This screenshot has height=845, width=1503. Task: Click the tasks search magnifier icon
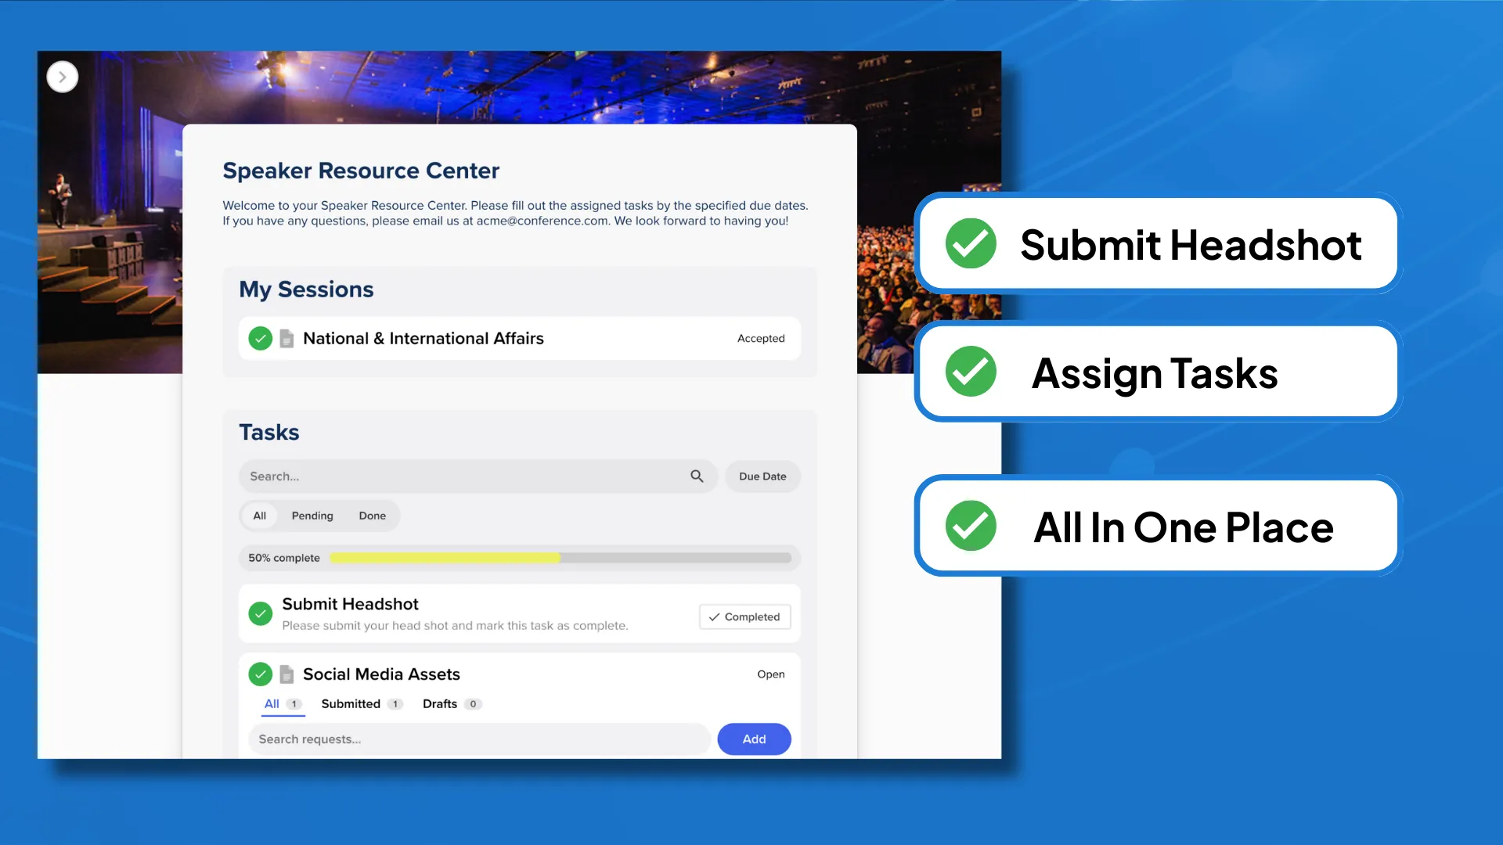[x=697, y=476]
